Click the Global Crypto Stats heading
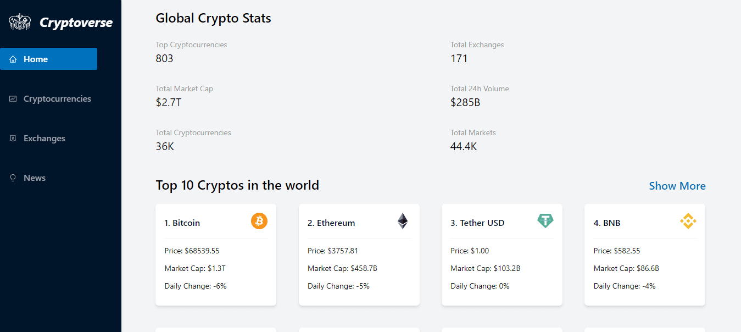The height and width of the screenshot is (332, 741). 213,18
